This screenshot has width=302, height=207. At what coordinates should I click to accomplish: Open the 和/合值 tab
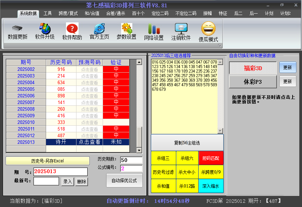[x=92, y=14]
